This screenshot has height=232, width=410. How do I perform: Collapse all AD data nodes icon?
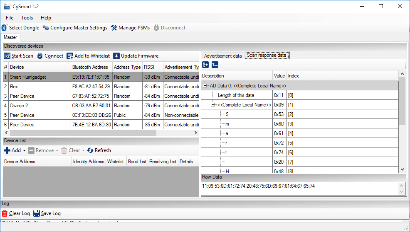[x=215, y=65]
